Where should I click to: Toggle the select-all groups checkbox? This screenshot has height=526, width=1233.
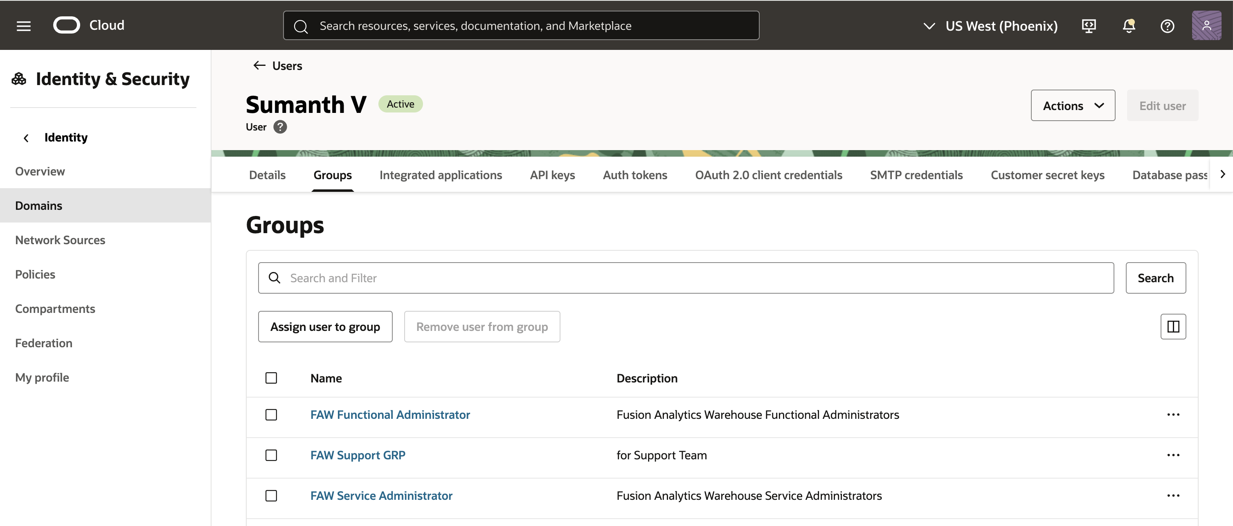click(271, 378)
